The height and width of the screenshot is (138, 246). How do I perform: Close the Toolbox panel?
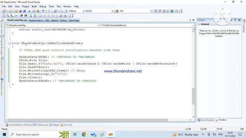239,20
